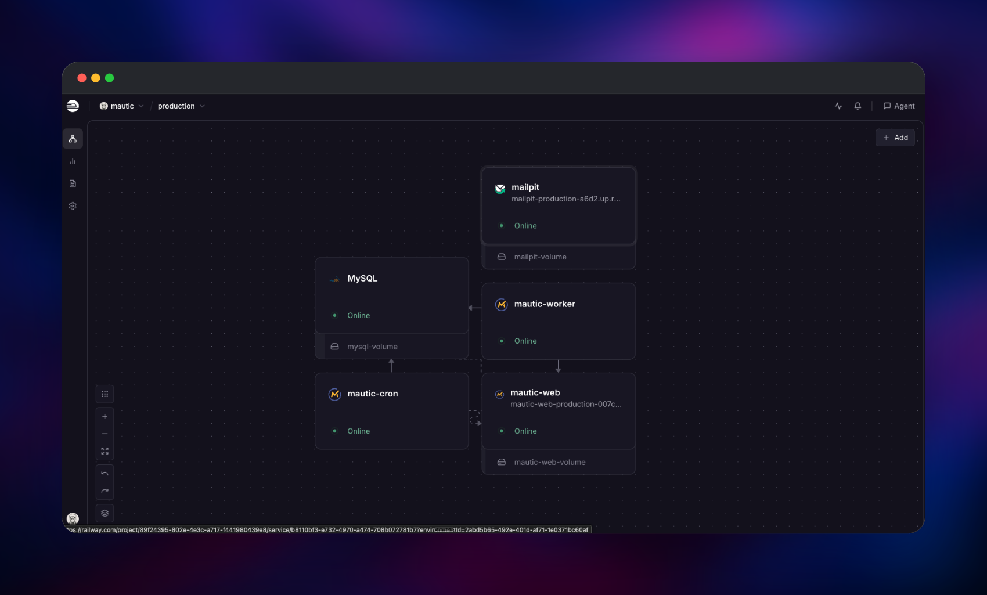Select the mailpit service title

[x=525, y=187]
